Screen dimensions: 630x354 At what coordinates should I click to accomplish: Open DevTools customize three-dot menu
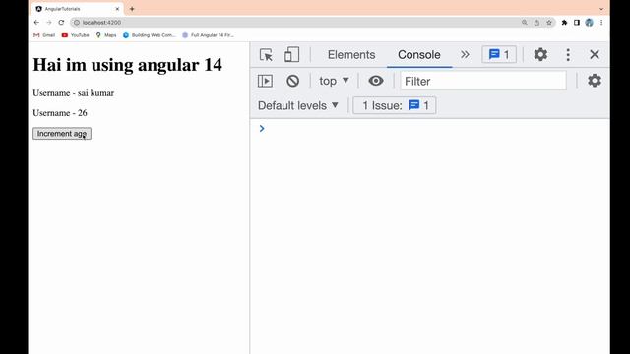click(568, 55)
